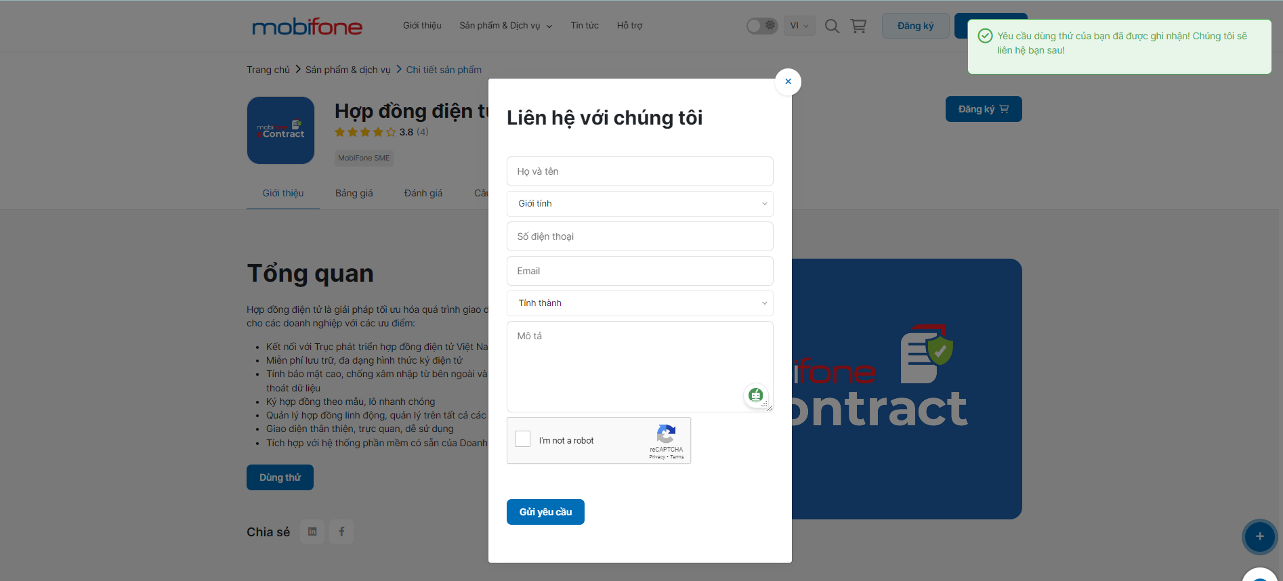This screenshot has height=581, width=1283.
Task: Click the Đăng ký cart button beside product
Action: (x=984, y=109)
